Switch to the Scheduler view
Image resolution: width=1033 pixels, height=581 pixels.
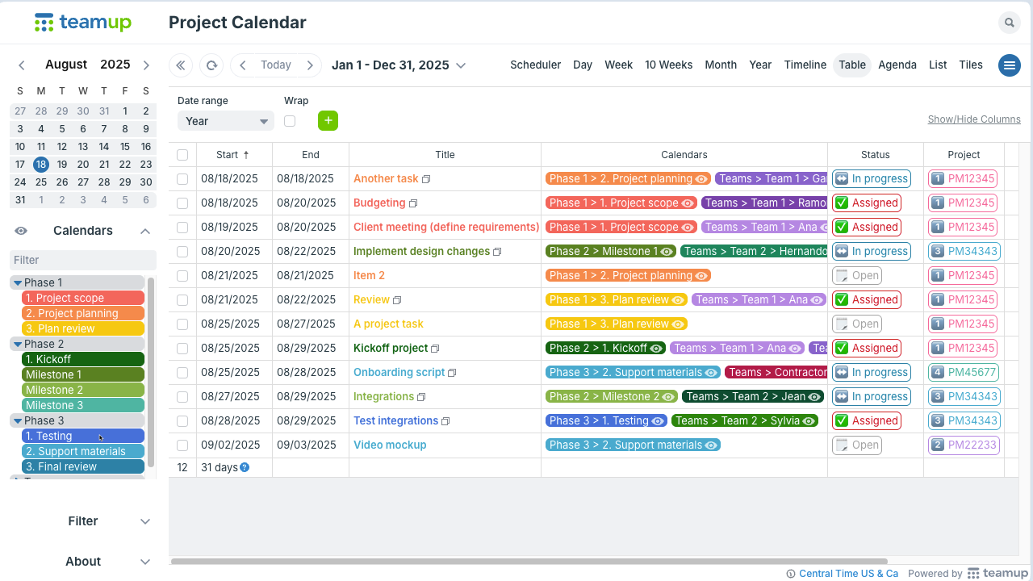pos(535,65)
